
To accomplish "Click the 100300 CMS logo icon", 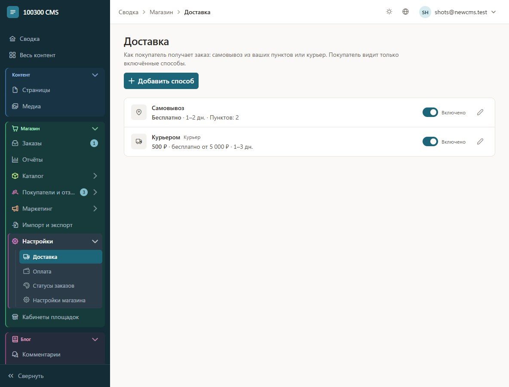I will [x=12, y=12].
